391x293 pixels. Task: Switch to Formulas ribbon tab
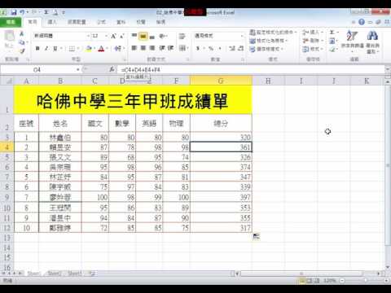(x=102, y=22)
